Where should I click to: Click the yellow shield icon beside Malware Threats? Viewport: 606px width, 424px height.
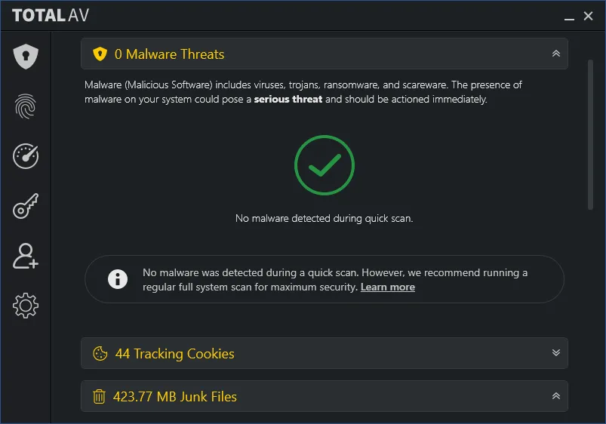(100, 54)
